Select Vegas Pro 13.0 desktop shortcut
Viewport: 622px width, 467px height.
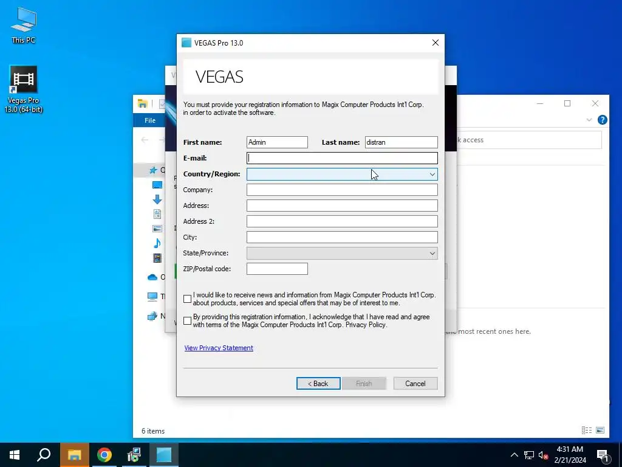[24, 89]
